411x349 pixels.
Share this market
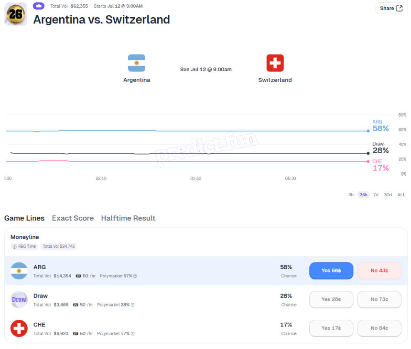tap(391, 9)
